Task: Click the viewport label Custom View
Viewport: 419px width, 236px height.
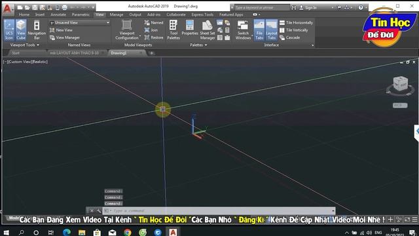Action: tap(20, 62)
